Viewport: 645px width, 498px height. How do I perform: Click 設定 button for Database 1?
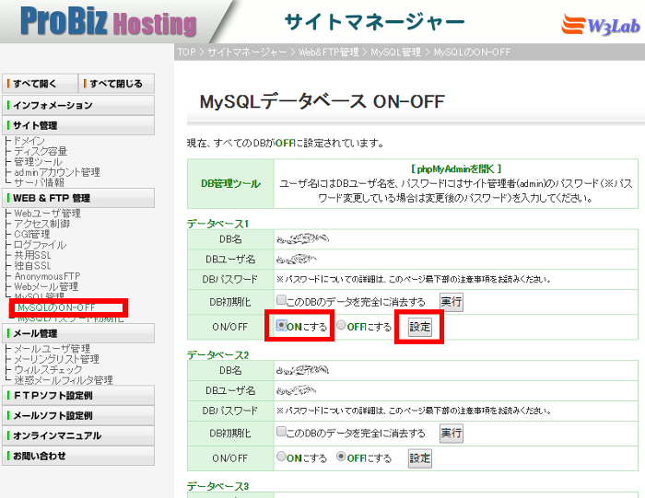419,327
